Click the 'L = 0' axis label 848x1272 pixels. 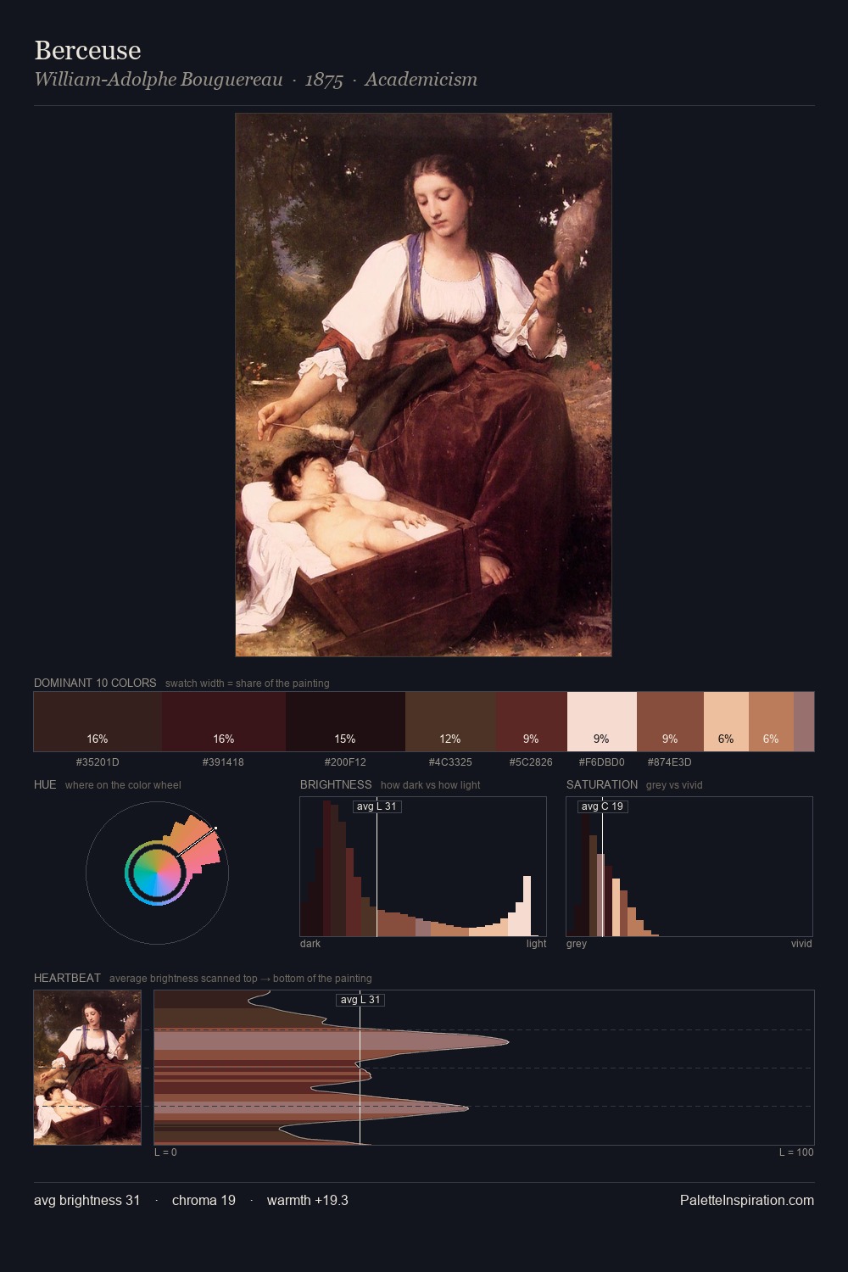tap(165, 1152)
